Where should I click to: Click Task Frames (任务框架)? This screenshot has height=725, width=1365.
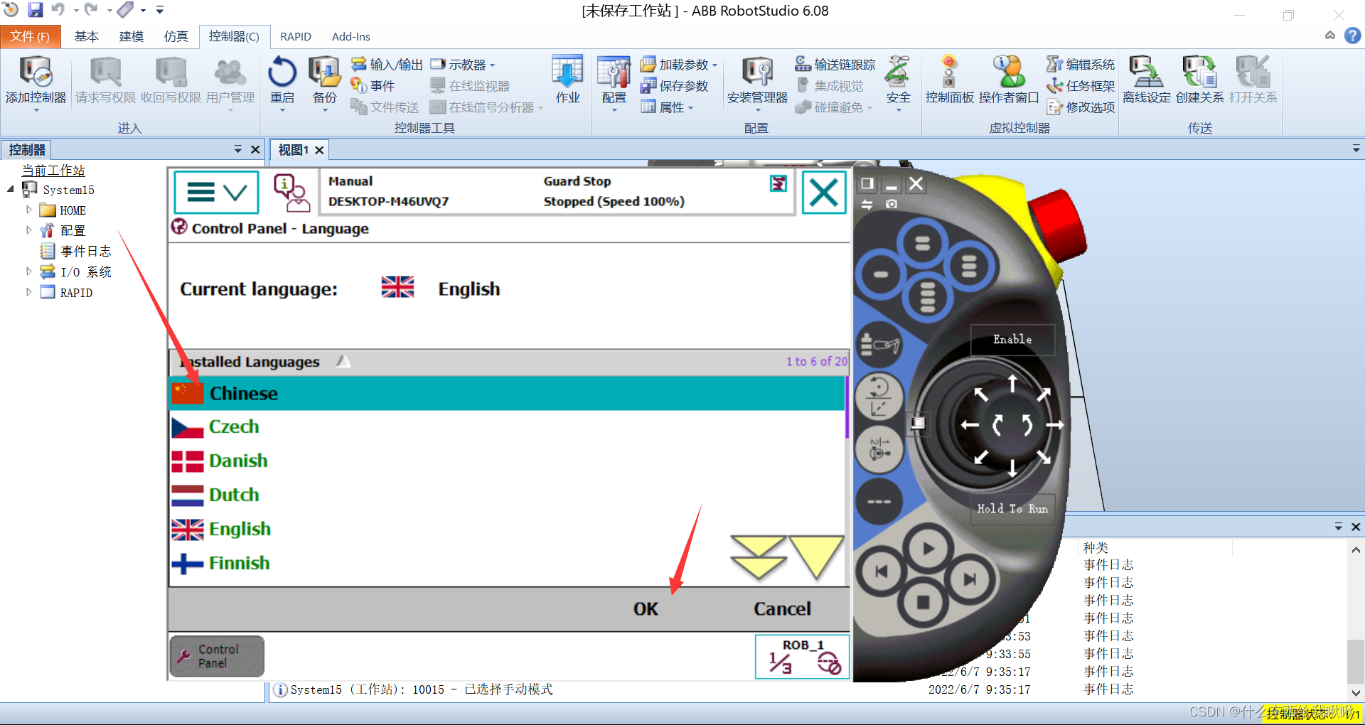click(x=1081, y=86)
